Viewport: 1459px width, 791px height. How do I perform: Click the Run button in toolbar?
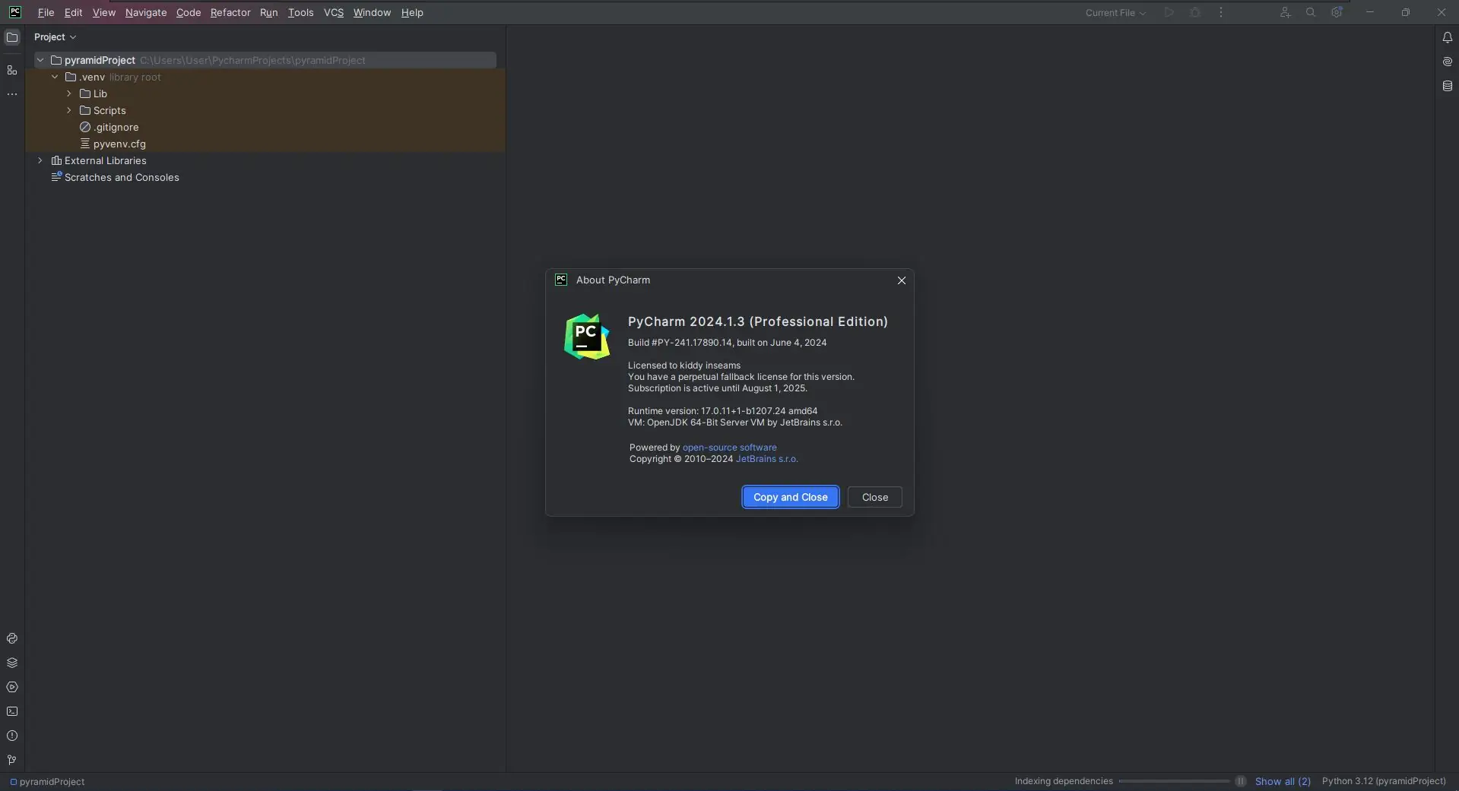tap(1169, 12)
